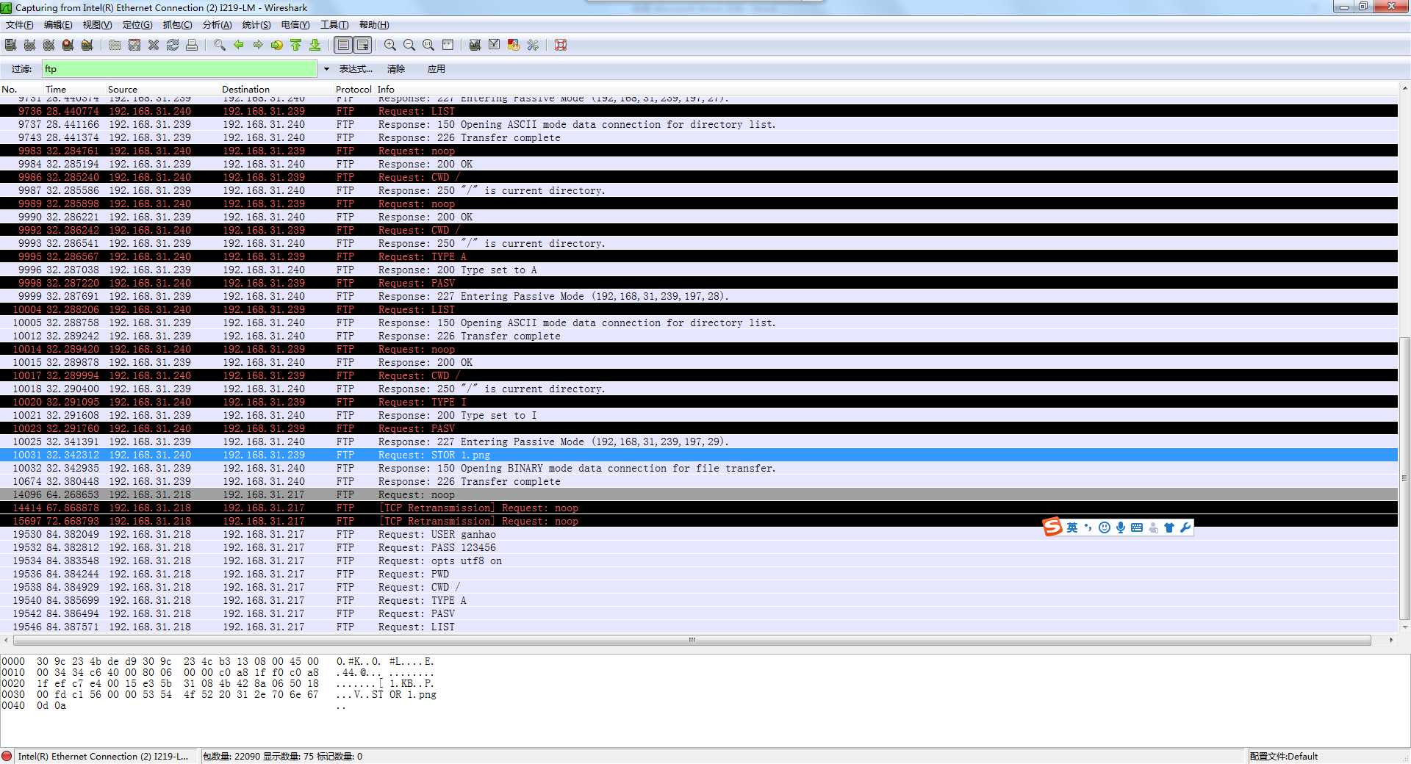Sort by the Time column header

click(56, 89)
